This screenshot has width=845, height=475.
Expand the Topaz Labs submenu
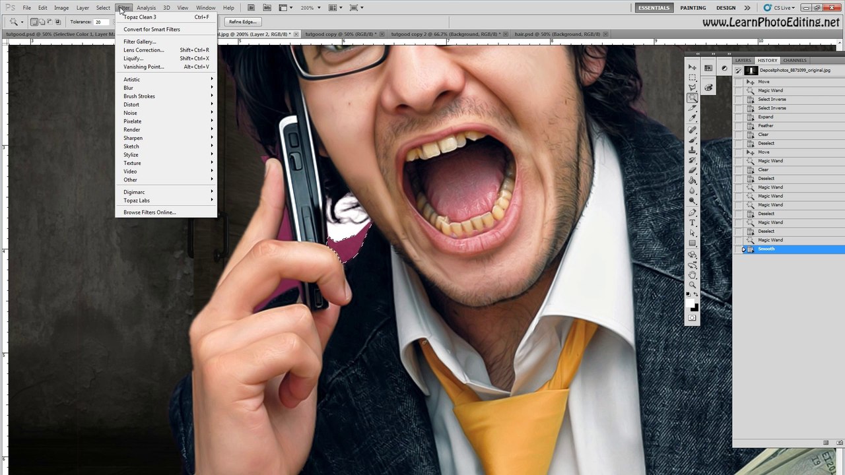click(166, 200)
